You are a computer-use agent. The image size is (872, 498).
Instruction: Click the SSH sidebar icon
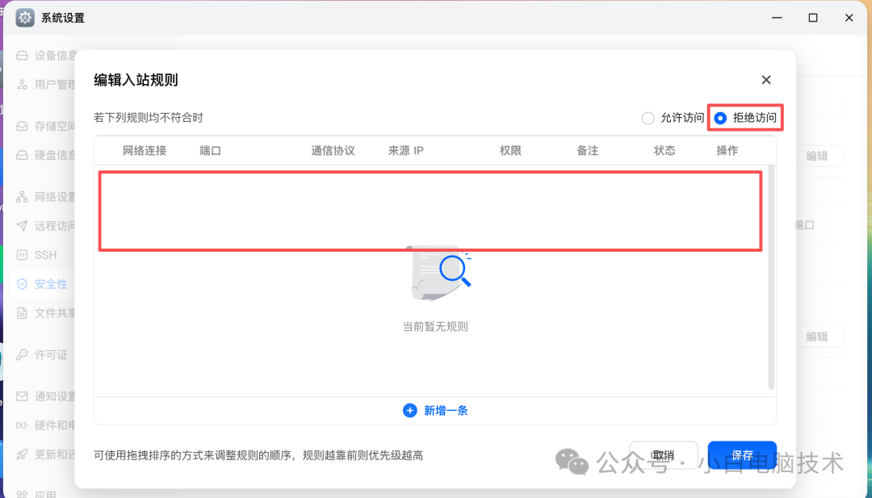pos(22,255)
